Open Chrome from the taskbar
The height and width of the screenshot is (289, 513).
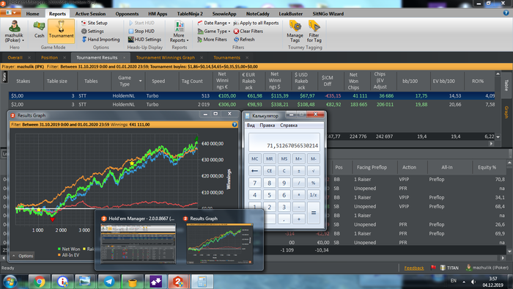[x=40, y=282]
